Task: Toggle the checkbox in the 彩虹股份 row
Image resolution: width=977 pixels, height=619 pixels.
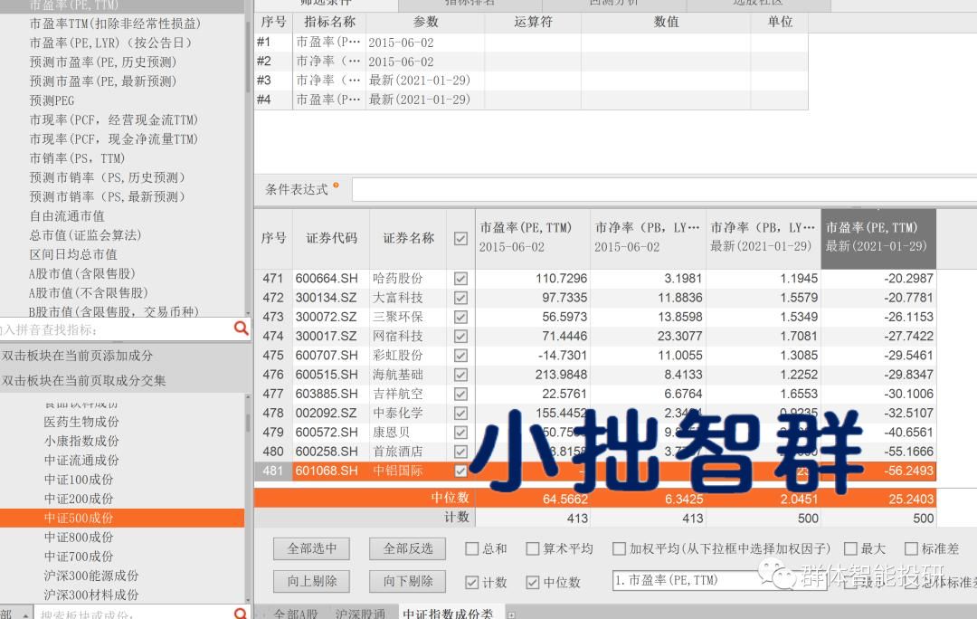Action: (460, 356)
